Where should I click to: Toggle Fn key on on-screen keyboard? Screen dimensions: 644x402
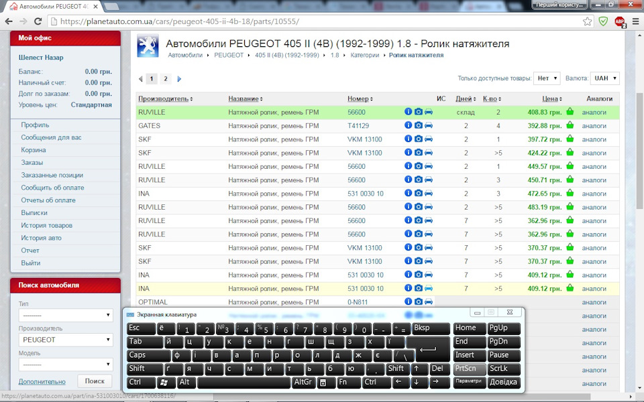pos(348,383)
